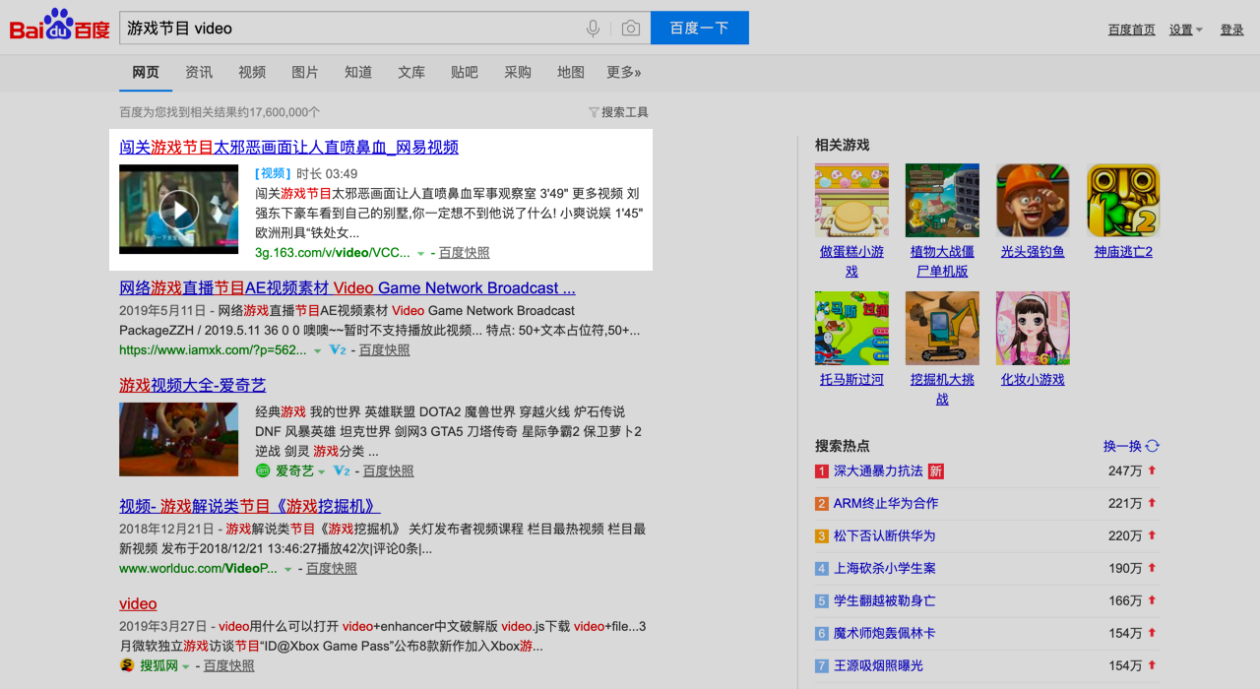
Task: Open image search with camera icon
Action: 631,29
